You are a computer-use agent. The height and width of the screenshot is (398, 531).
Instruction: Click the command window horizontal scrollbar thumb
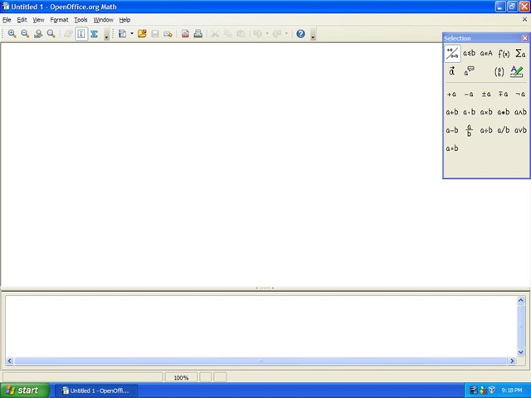click(261, 362)
